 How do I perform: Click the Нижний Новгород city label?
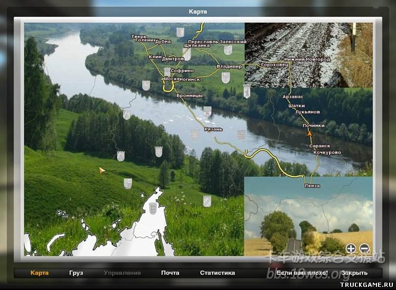pyautogui.click(x=307, y=59)
